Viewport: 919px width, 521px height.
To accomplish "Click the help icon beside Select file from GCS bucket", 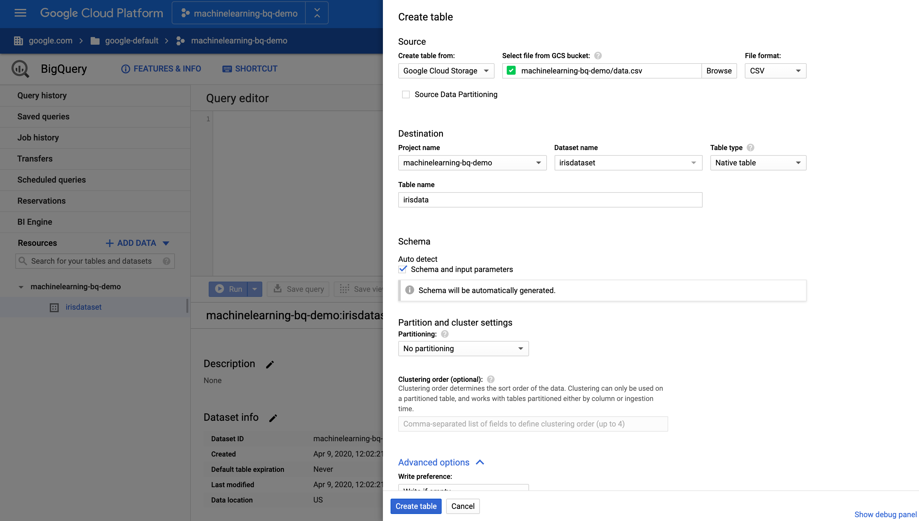I will [598, 56].
